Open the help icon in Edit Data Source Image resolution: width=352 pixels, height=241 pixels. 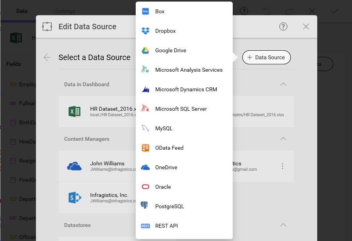pyautogui.click(x=283, y=27)
